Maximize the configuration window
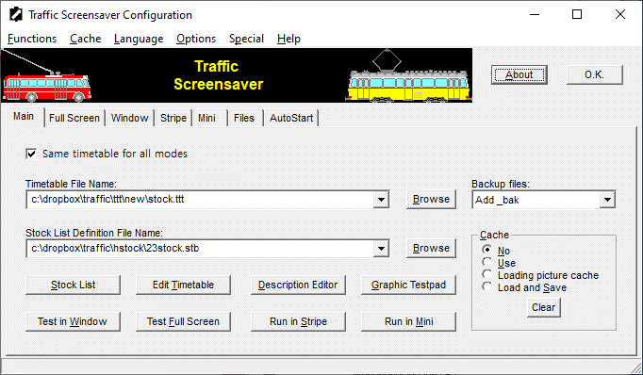Image resolution: width=643 pixels, height=375 pixels. pos(577,15)
